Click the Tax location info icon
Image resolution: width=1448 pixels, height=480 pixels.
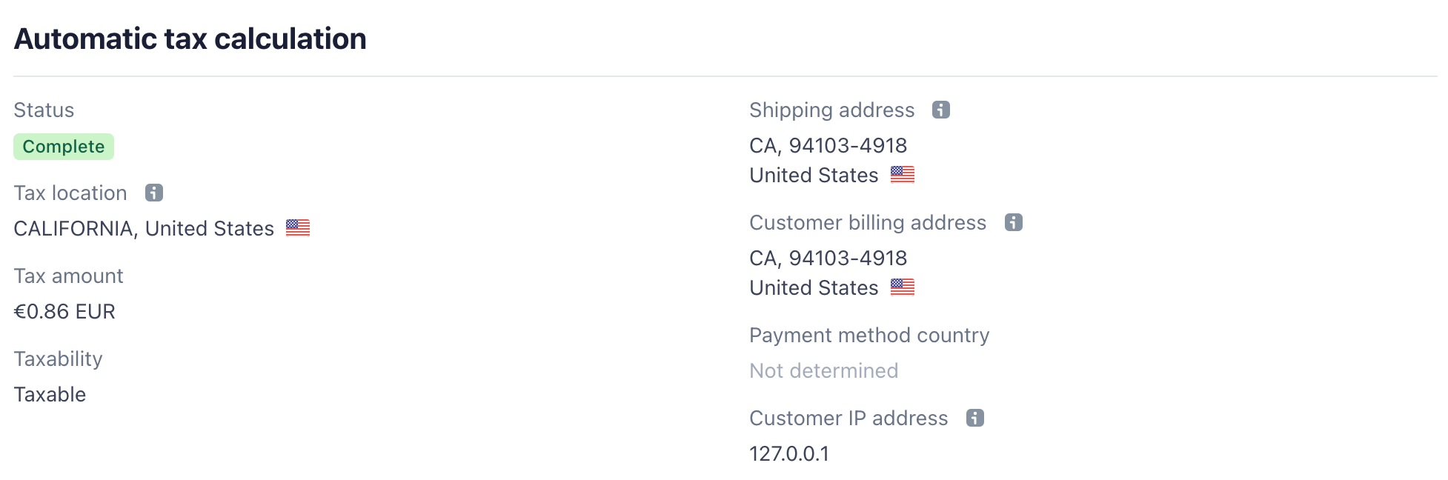click(x=153, y=193)
